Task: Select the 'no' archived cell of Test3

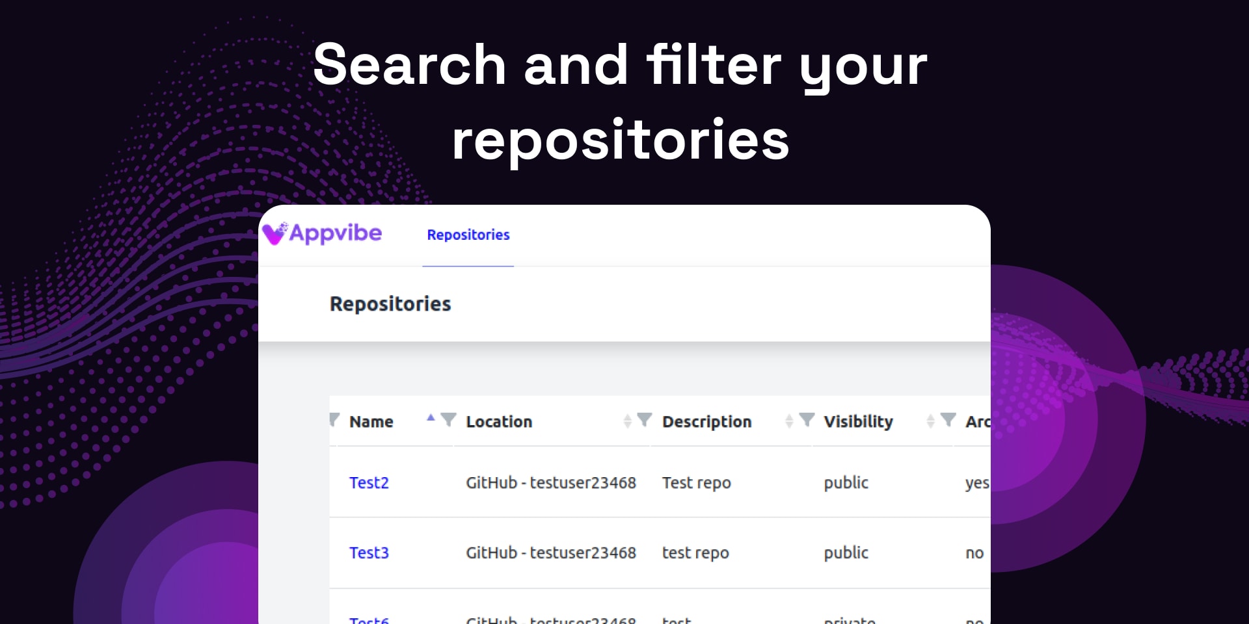Action: click(974, 553)
